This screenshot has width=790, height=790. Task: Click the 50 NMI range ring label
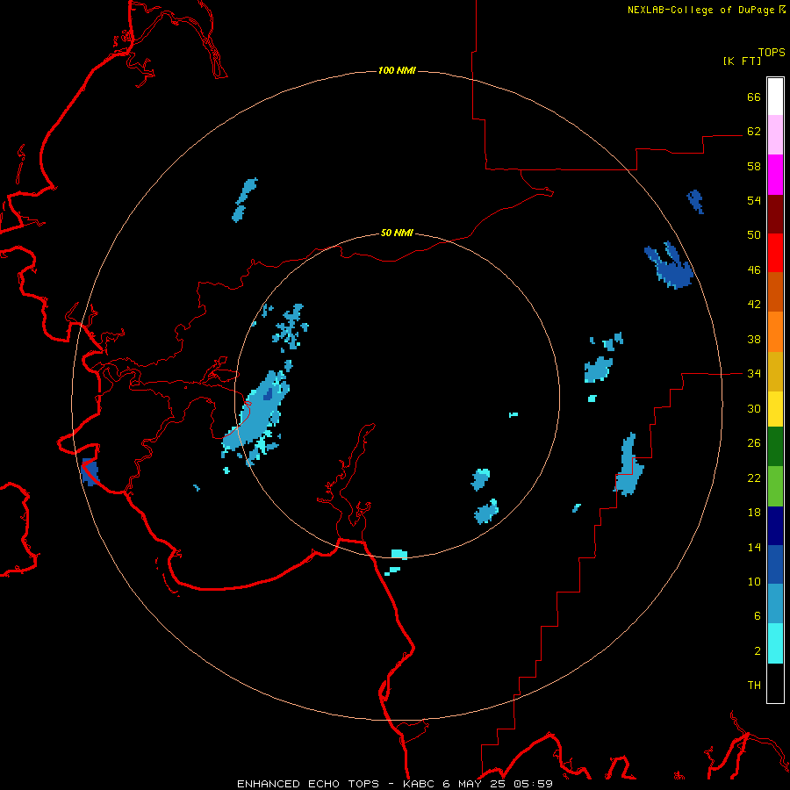click(x=397, y=233)
